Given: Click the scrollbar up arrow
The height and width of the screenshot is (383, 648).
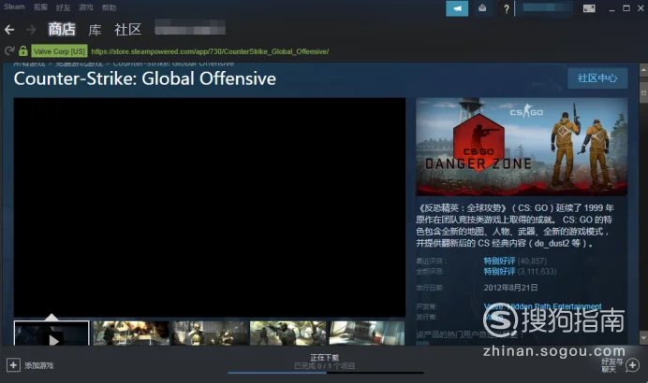Looking at the screenshot, I should point(643,70).
